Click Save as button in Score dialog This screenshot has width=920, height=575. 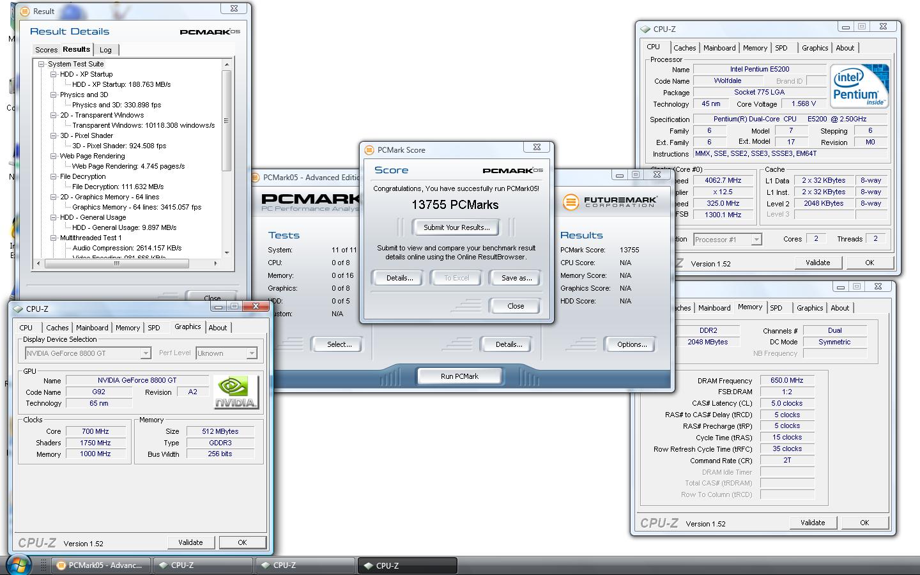(516, 278)
